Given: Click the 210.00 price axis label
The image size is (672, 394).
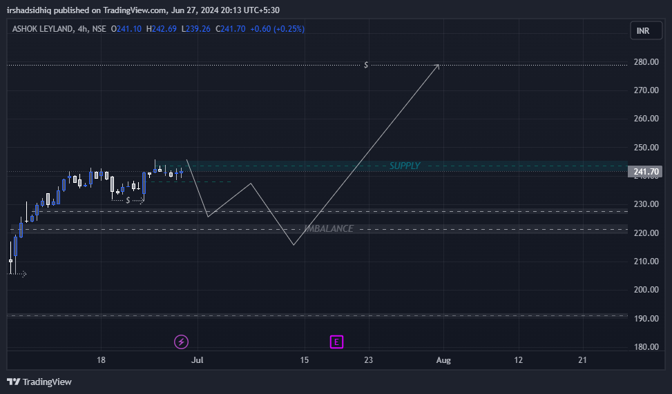Looking at the screenshot, I should click(646, 262).
